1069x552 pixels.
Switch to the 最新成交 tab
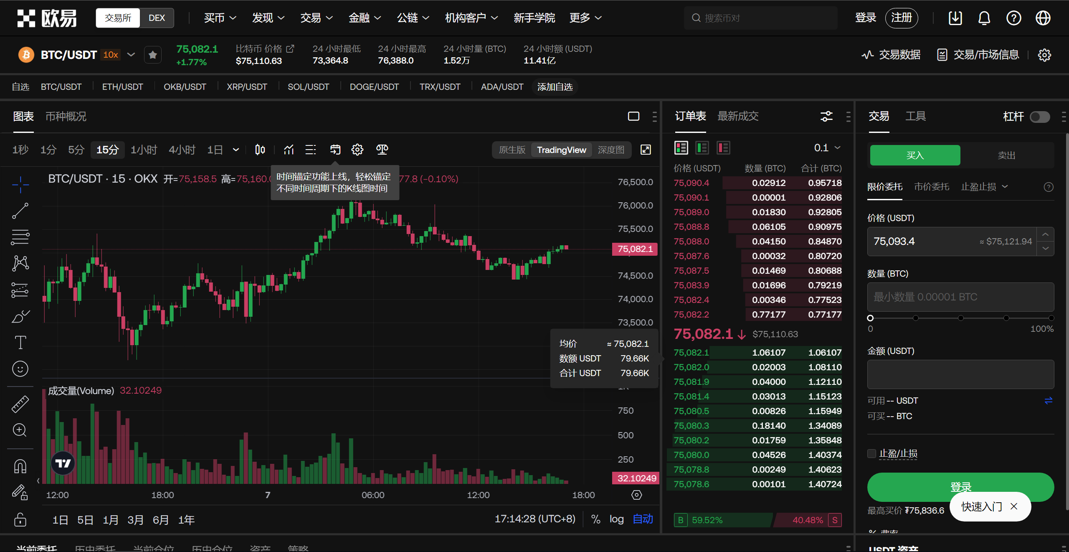738,117
